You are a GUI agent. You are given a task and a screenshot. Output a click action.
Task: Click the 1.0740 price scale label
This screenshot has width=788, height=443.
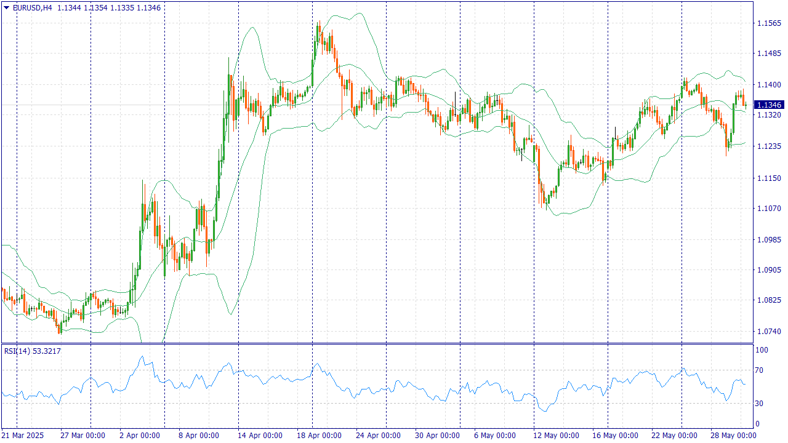coord(770,332)
